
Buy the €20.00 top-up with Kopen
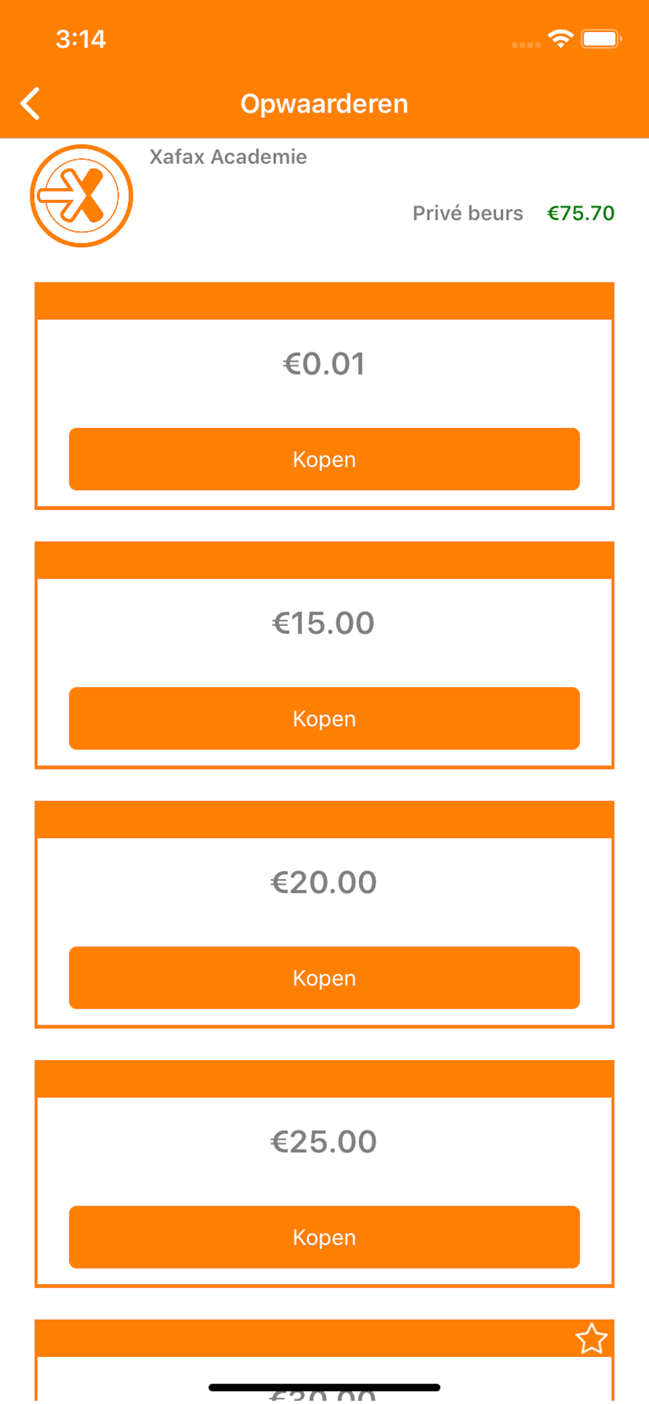[324, 978]
